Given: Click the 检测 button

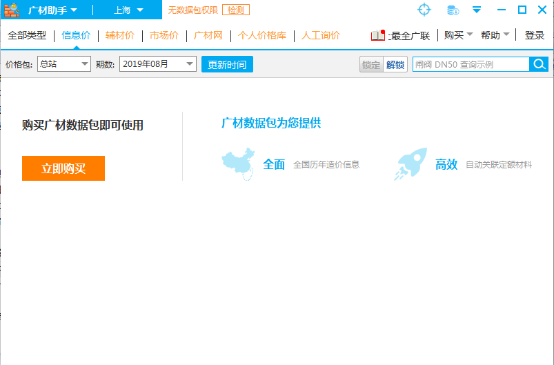Looking at the screenshot, I should point(236,10).
